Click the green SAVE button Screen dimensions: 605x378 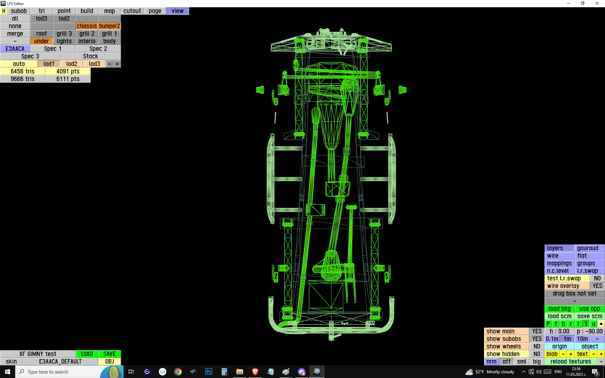pyautogui.click(x=109, y=354)
